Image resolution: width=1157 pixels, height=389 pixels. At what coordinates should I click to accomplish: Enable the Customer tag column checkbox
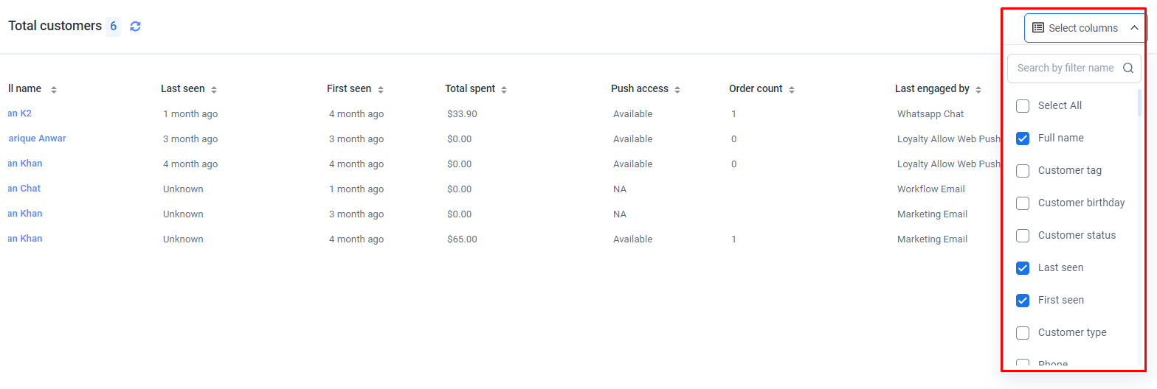click(1023, 171)
